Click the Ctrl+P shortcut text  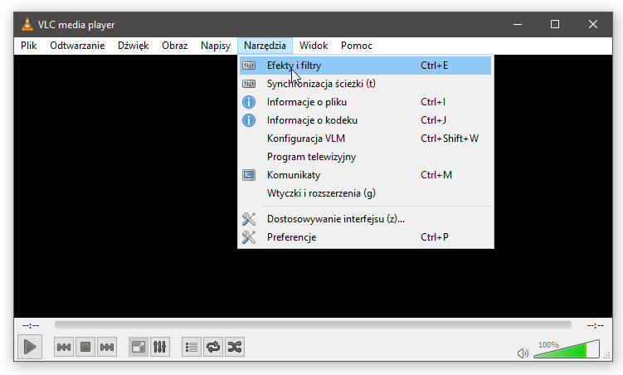(x=434, y=237)
